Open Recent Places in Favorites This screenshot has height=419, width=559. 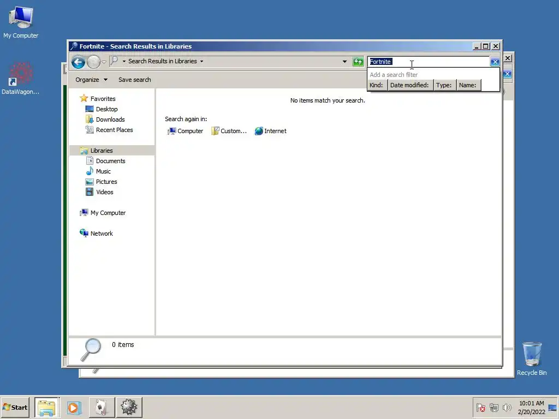point(114,130)
